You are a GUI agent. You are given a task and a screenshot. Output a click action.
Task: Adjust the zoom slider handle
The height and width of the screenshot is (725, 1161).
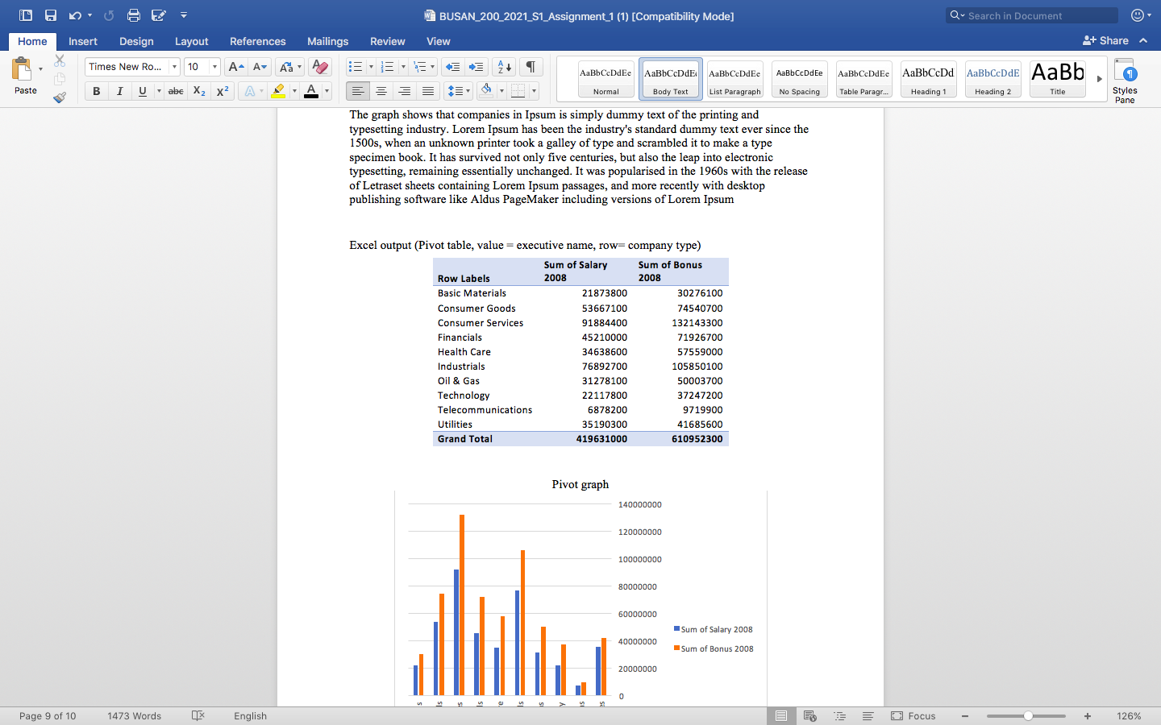1028,716
